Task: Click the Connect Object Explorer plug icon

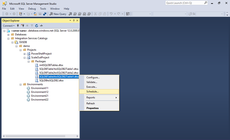Action: [18, 26]
